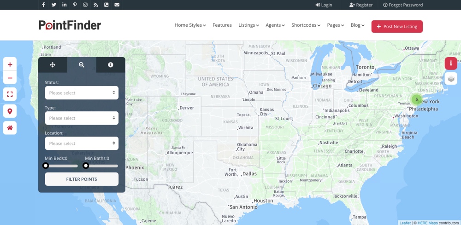The image size is (461, 225).
Task: Click the map location pin button
Action: coord(10,111)
